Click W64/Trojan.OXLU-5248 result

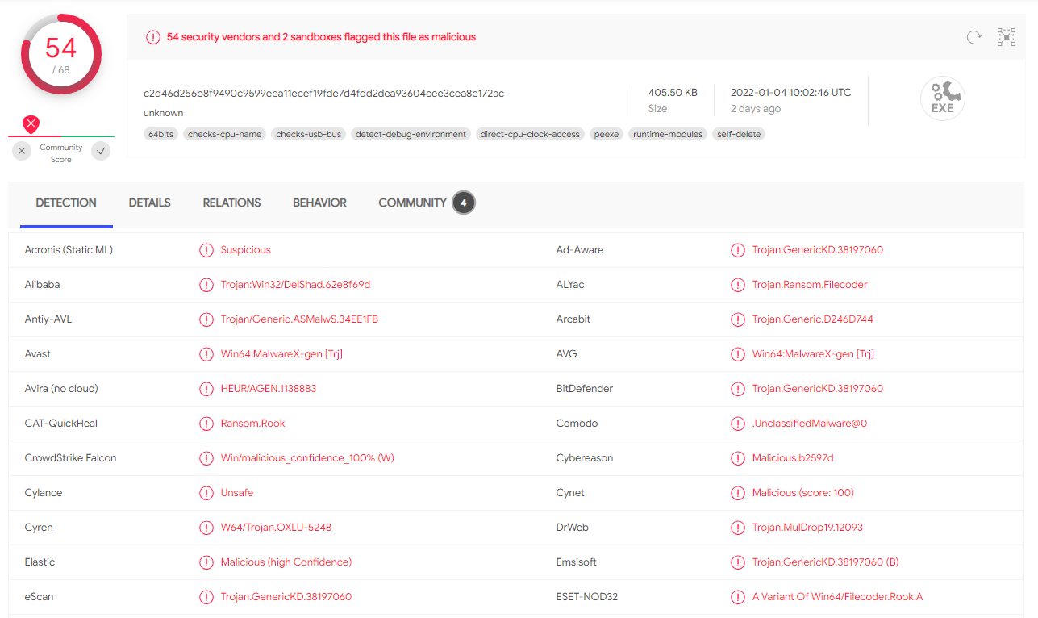click(276, 528)
